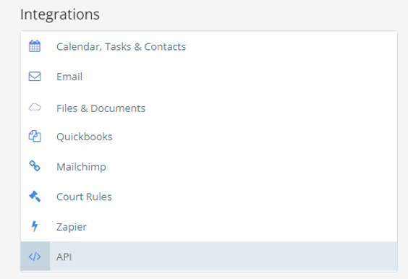This screenshot has height=279, width=408.
Task: Click the envelope icon beside Email
Action: [x=35, y=77]
